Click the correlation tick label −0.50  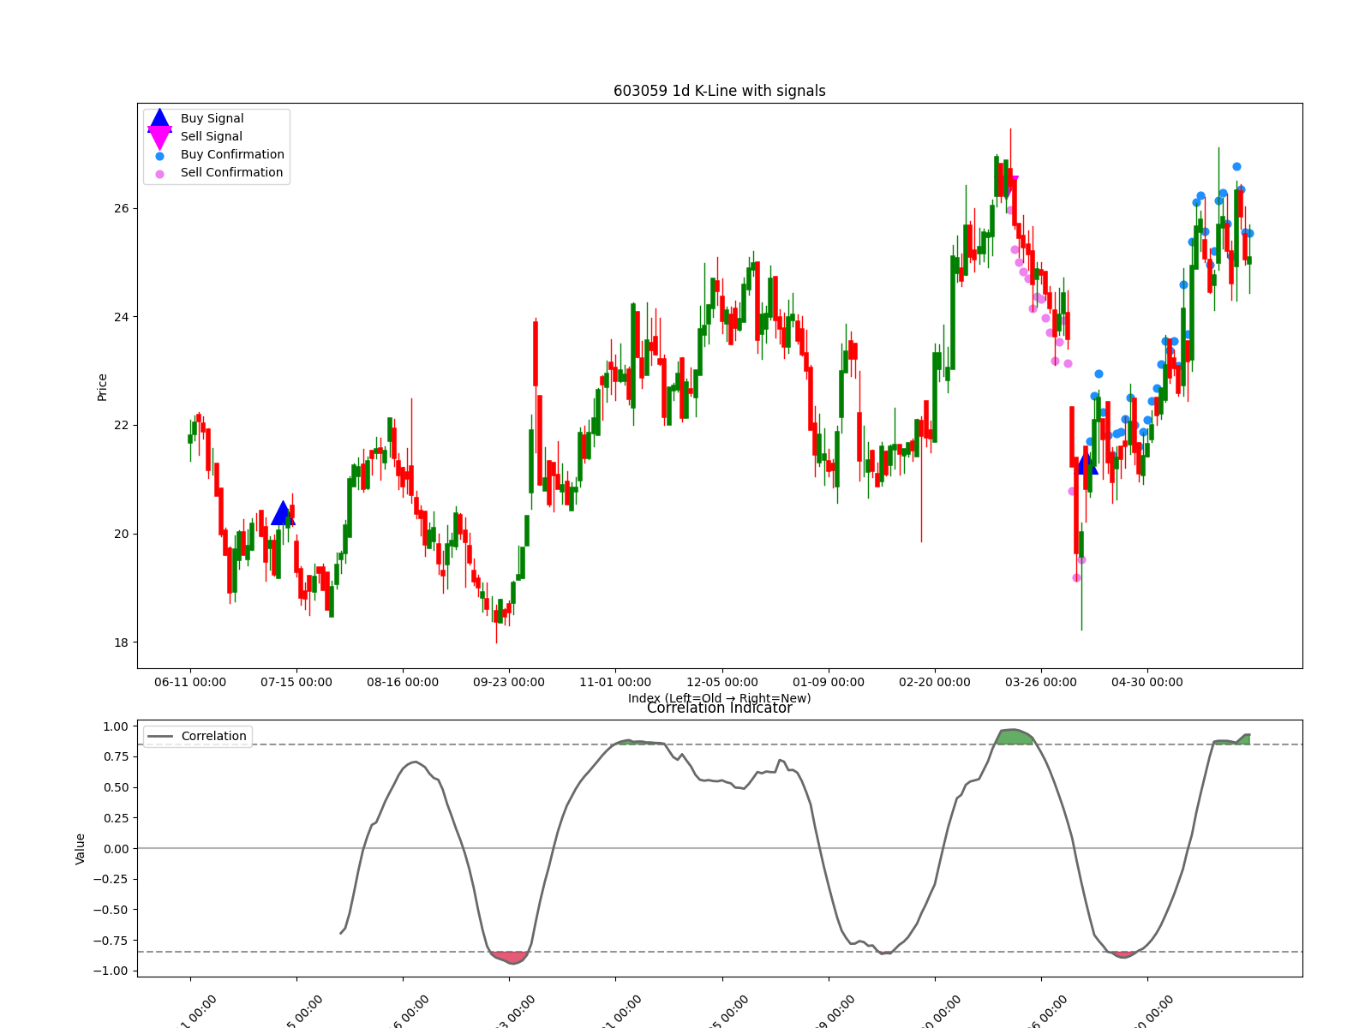tap(111, 911)
